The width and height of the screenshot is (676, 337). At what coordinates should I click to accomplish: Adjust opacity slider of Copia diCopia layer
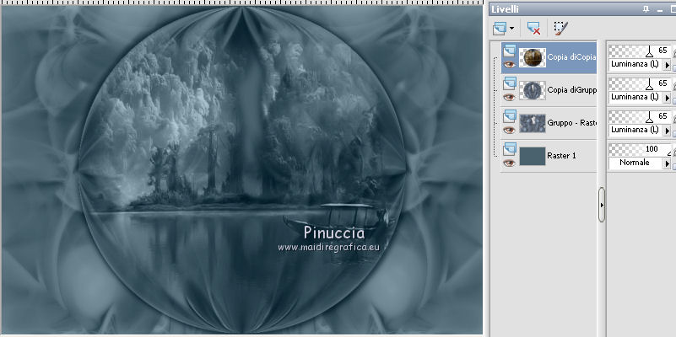[641, 51]
